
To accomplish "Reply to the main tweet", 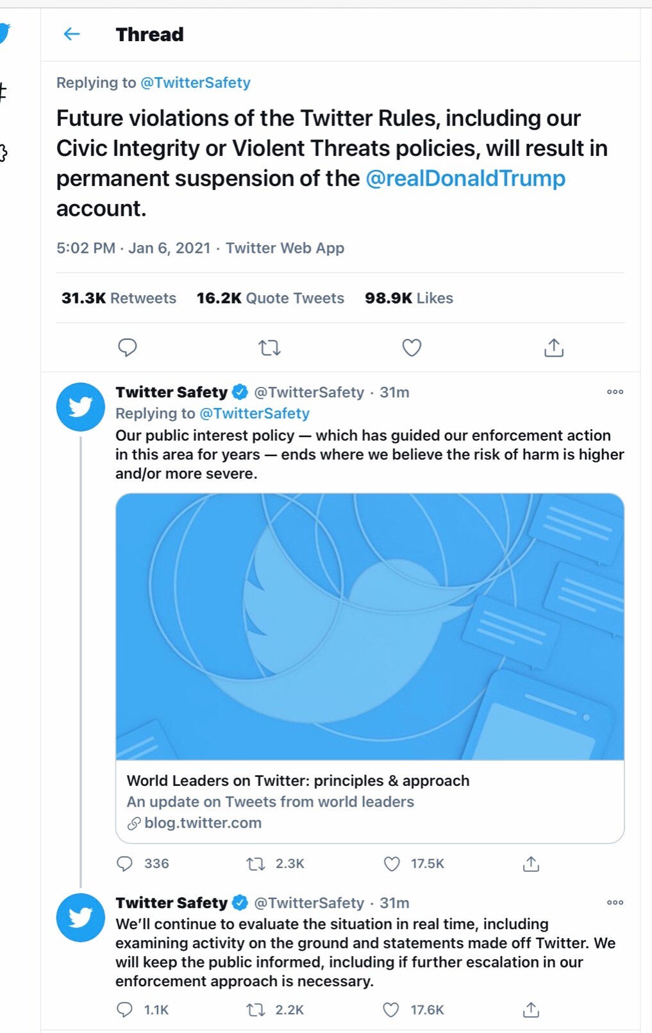I will pos(128,348).
